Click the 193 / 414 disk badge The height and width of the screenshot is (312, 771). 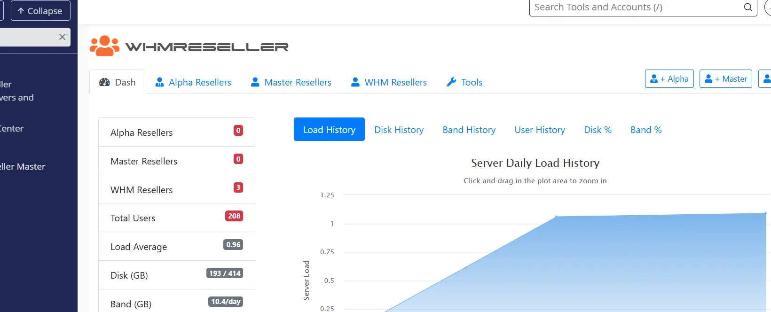tap(225, 273)
